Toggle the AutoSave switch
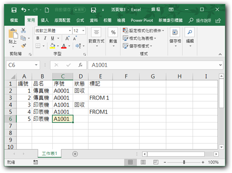The image size is (232, 173). [x=80, y=10]
